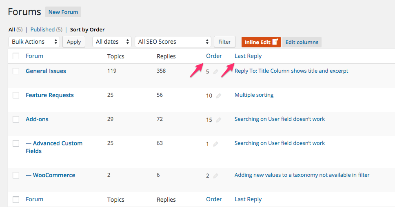Click the Filter button
Screen dimensions: 395x207
[224, 42]
